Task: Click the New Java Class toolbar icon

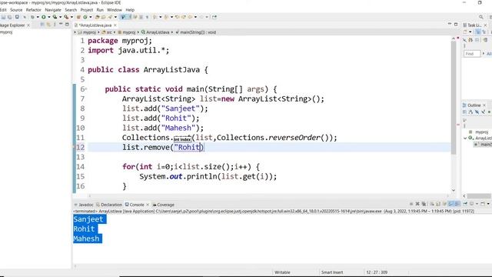Action: pyautogui.click(x=85, y=17)
